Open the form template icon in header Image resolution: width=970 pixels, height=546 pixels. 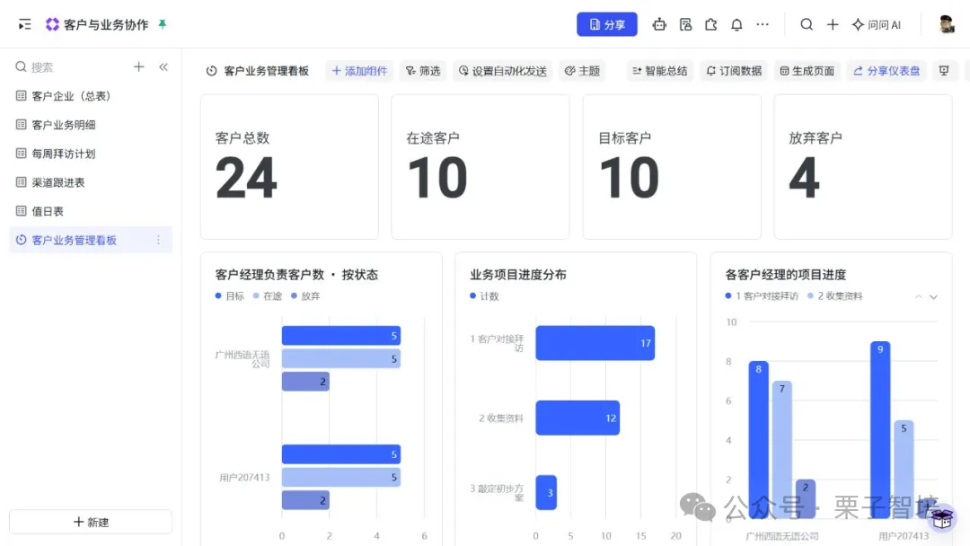click(685, 25)
